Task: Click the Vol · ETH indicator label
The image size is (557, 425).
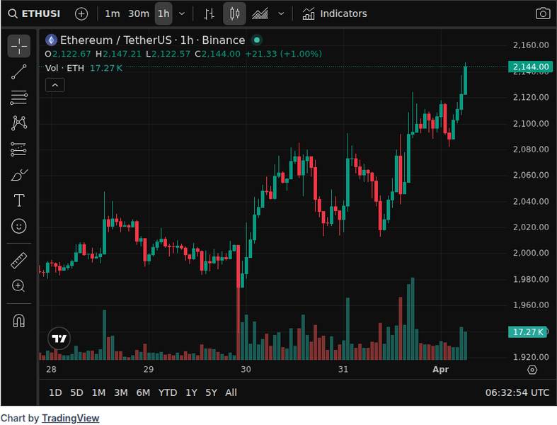Action: (x=64, y=68)
